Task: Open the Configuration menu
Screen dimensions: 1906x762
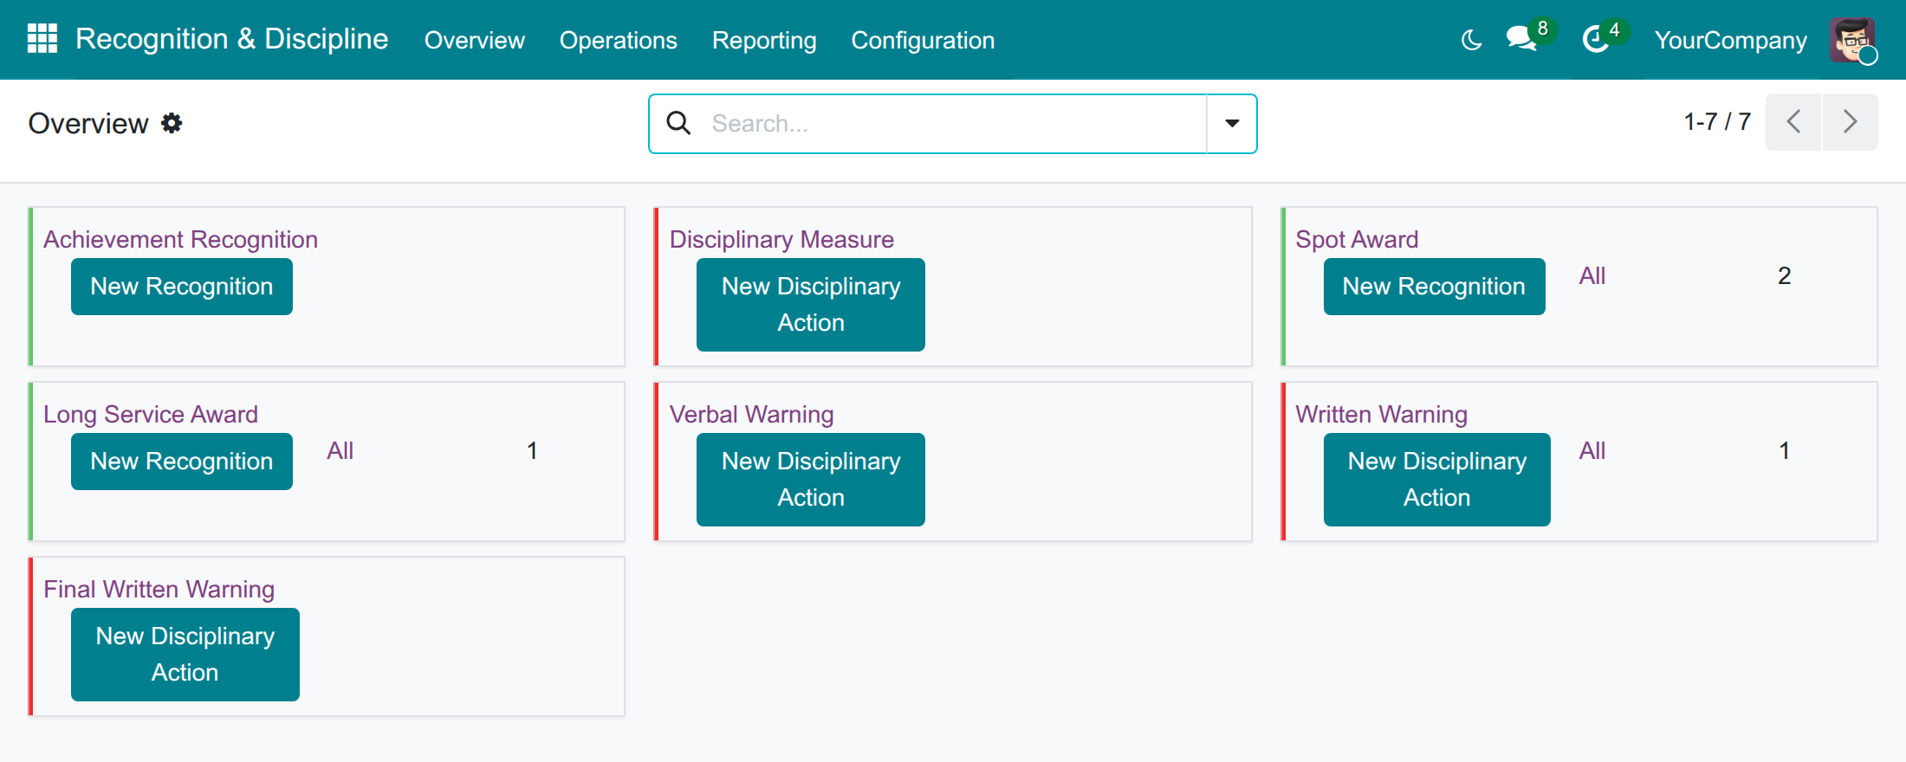Action: click(923, 40)
